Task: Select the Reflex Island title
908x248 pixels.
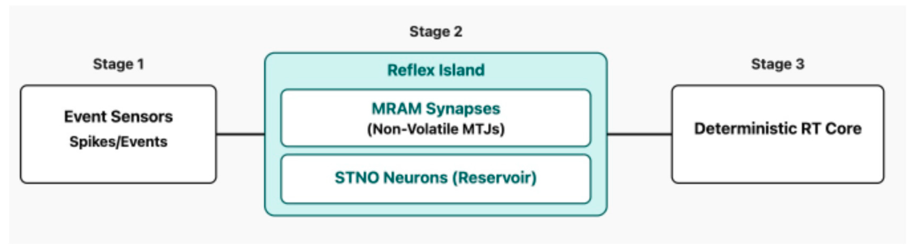Action: click(x=436, y=70)
